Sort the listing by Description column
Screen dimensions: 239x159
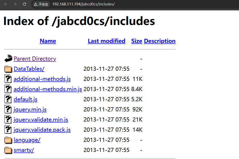click(160, 41)
